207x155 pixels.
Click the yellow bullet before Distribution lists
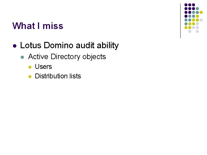[30, 76]
